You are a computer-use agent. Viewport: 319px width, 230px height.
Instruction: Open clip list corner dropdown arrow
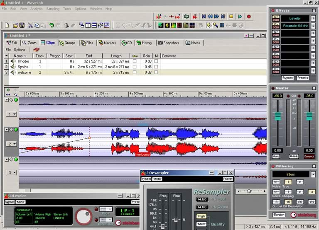pyautogui.click(x=7, y=56)
